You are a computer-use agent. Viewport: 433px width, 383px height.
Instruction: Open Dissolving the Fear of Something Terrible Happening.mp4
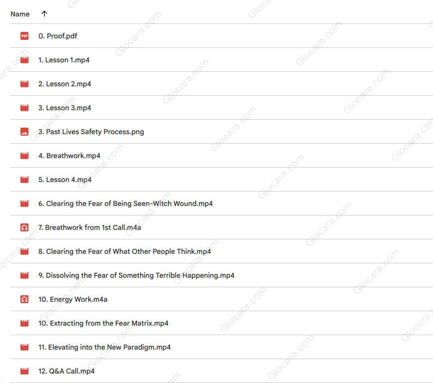[x=136, y=275]
